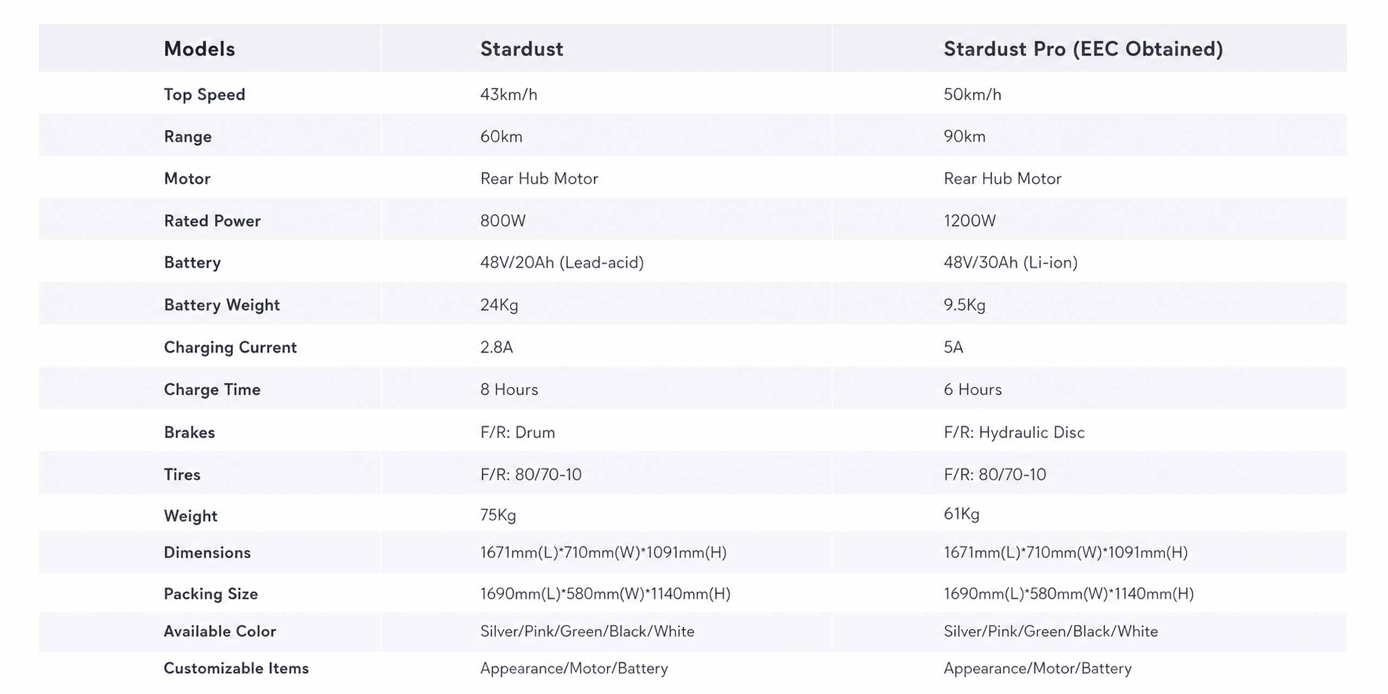Select the Dimensions row label
Image resolution: width=1388 pixels, height=694 pixels.
pos(207,552)
